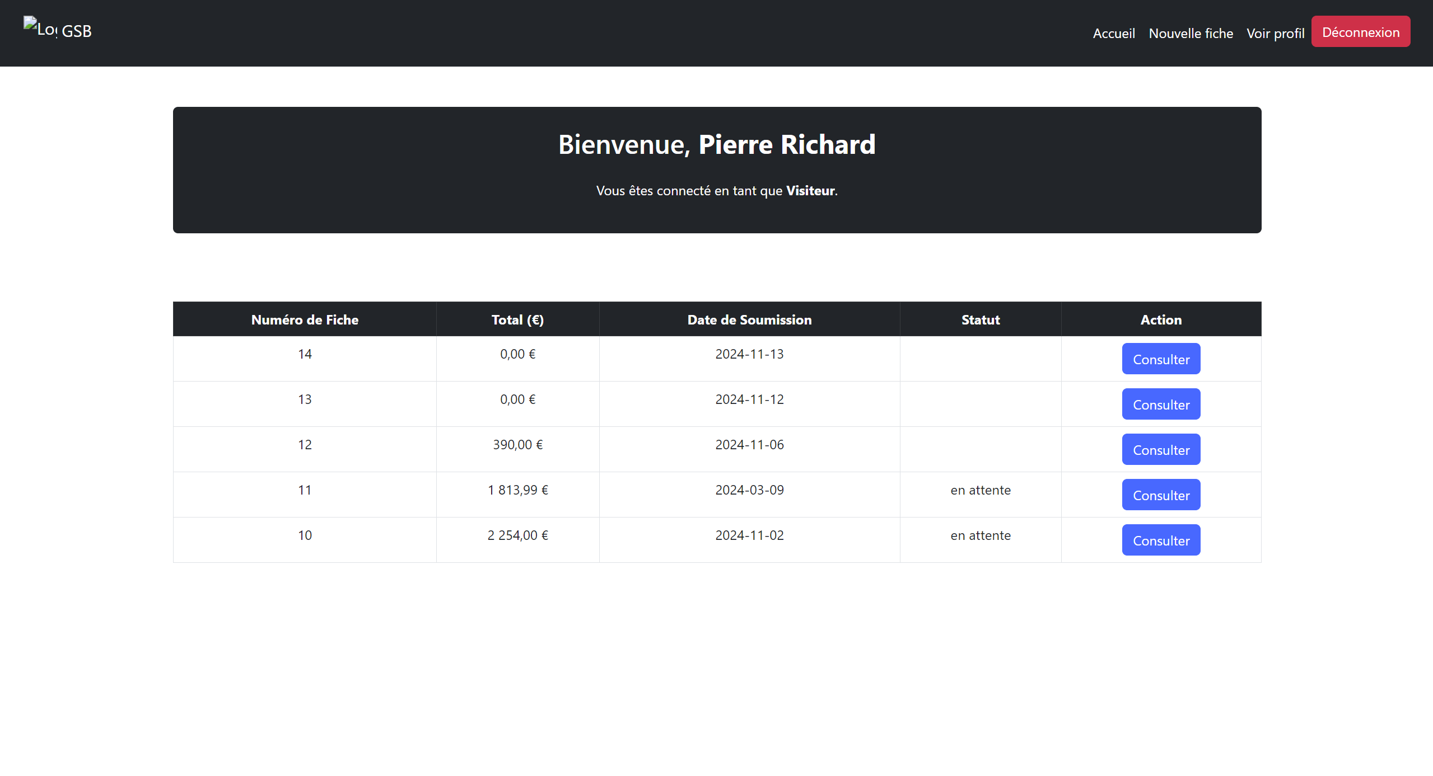
Task: Click the 2 254,00 € total
Action: tap(517, 535)
